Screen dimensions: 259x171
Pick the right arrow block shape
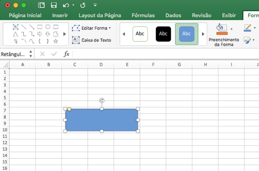[40, 34]
